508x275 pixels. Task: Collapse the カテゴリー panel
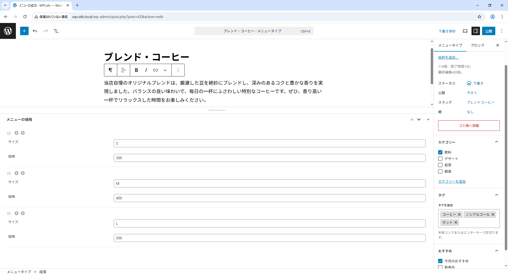click(496, 142)
